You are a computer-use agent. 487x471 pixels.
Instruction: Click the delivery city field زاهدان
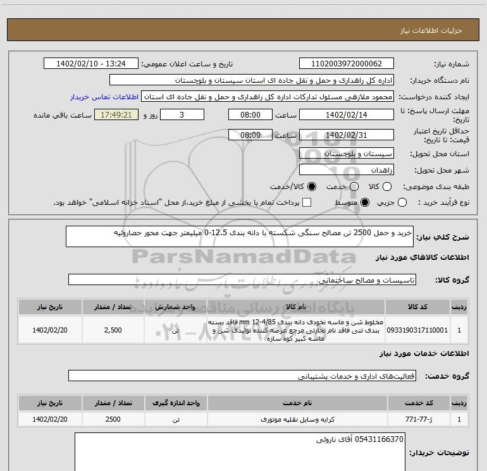(x=347, y=170)
